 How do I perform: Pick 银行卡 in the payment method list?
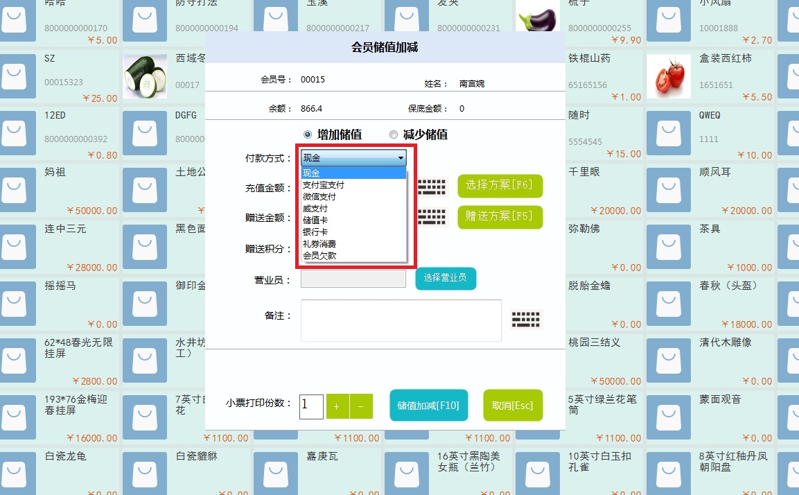(x=315, y=232)
